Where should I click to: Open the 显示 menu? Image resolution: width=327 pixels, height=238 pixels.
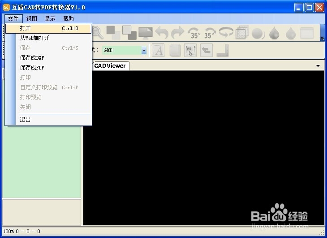click(50, 19)
